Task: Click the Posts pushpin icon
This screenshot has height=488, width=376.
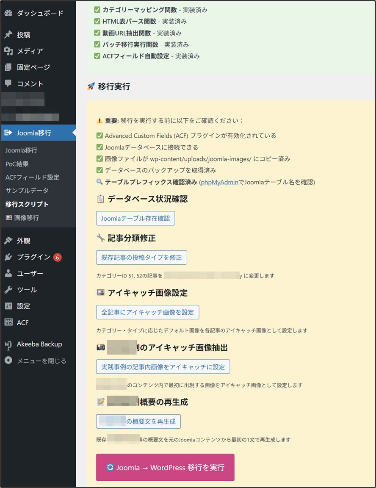Action: 8,35
